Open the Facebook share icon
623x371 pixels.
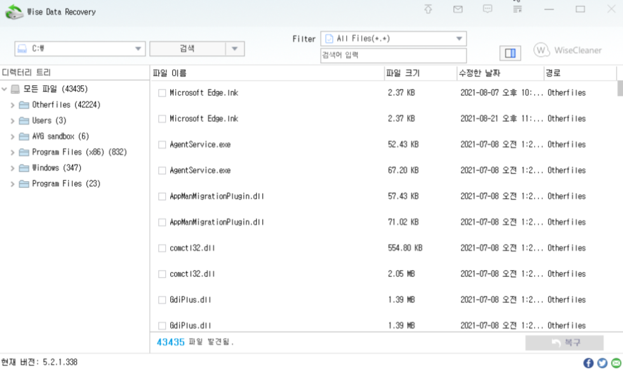click(589, 363)
